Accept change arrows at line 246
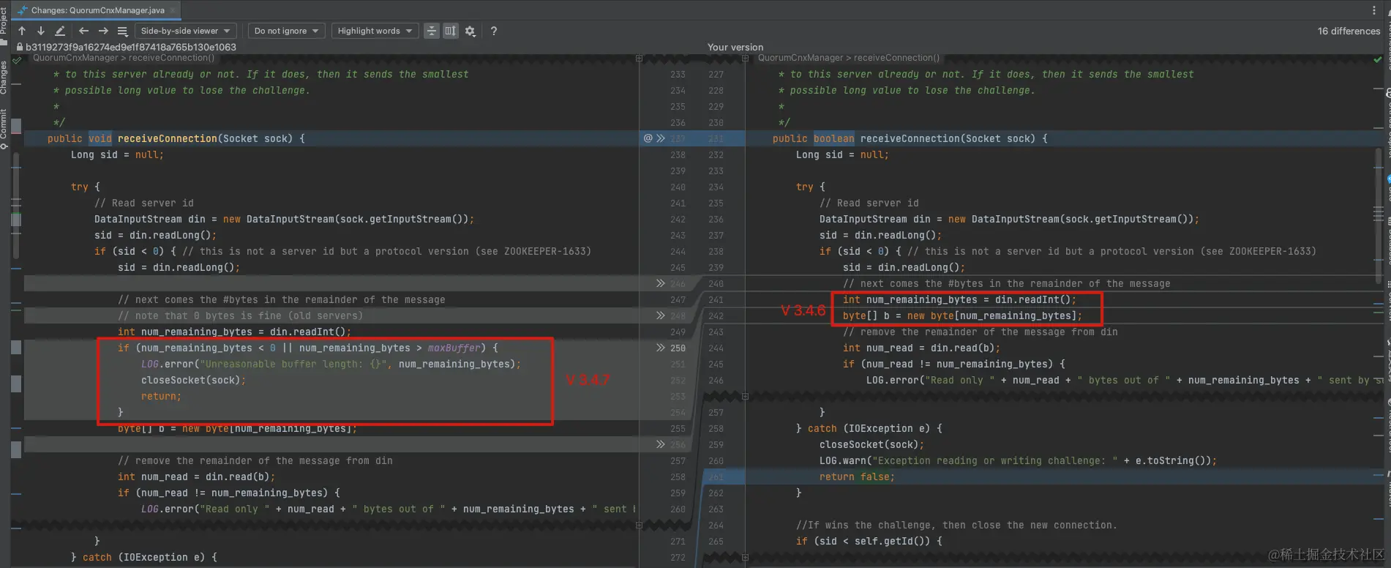Viewport: 1391px width, 568px height. coord(661,283)
